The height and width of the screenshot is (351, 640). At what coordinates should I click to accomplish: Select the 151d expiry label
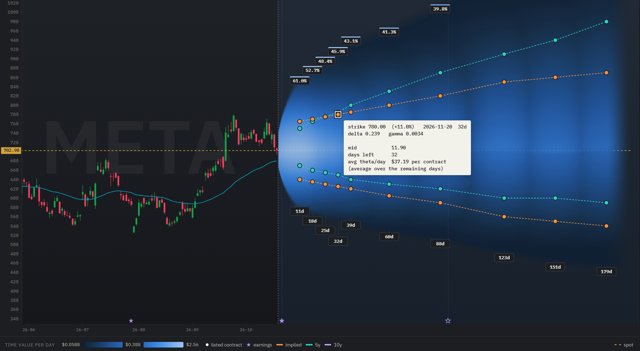coord(555,267)
